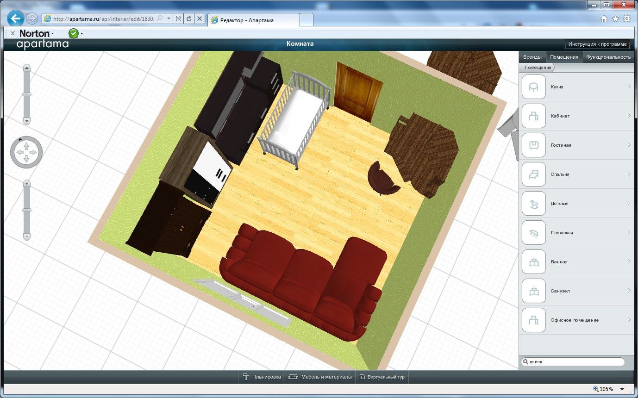This screenshot has height=398, width=638.
Task: Open the browser zoom level dropdown
Action: pyautogui.click(x=622, y=389)
